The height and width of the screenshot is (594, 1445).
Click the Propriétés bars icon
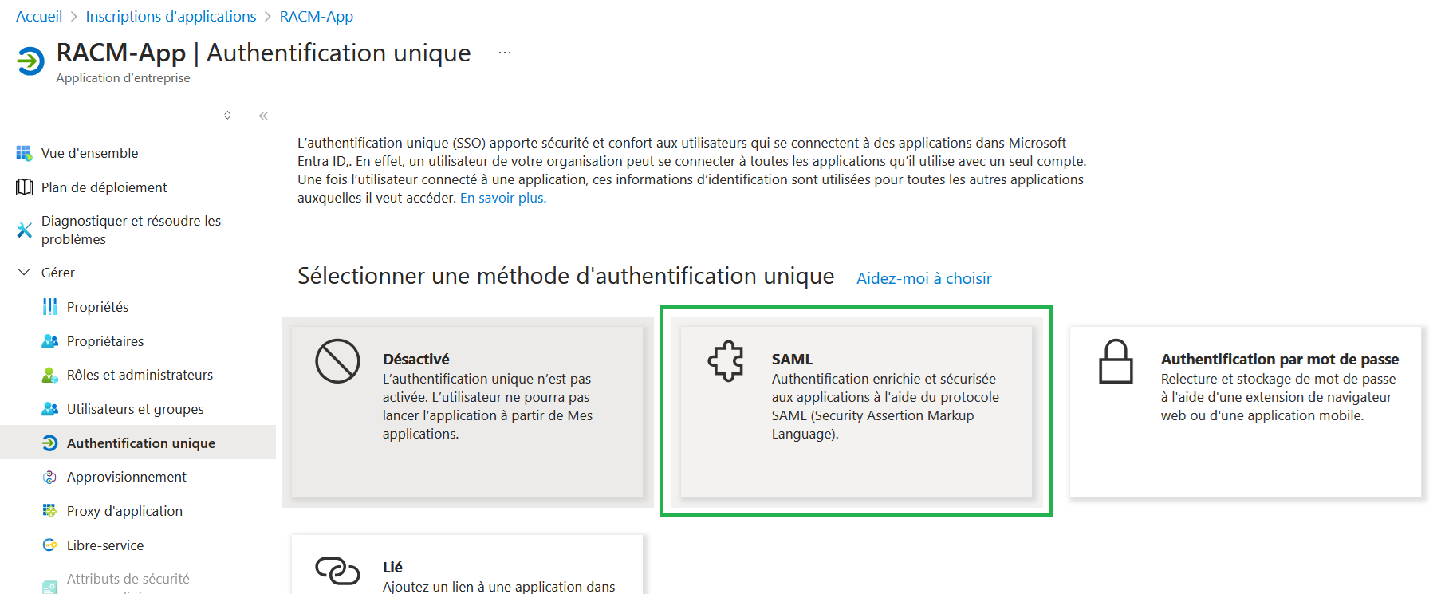click(x=49, y=307)
